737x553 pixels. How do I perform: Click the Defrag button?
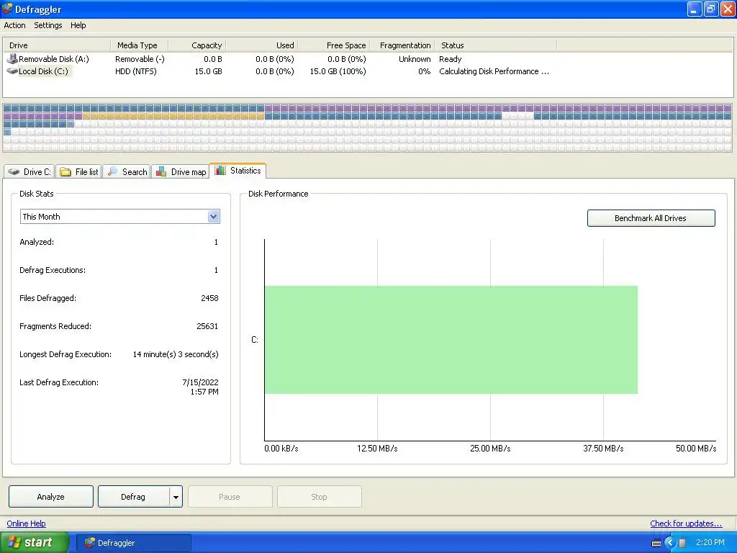coord(133,497)
